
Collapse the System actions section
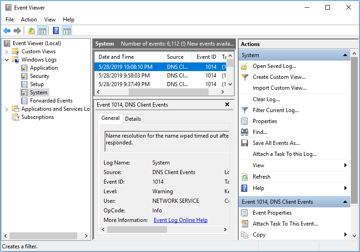pyautogui.click(x=345, y=55)
